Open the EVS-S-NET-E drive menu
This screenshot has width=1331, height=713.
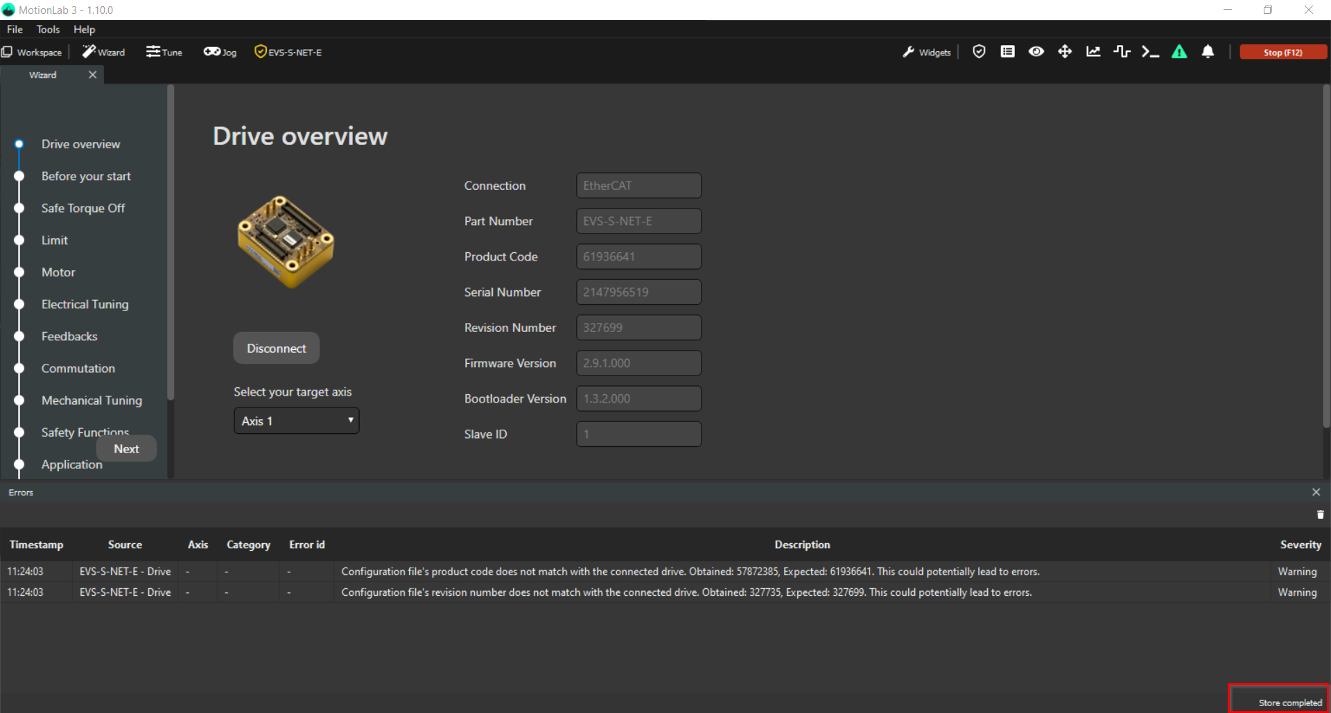pos(288,53)
